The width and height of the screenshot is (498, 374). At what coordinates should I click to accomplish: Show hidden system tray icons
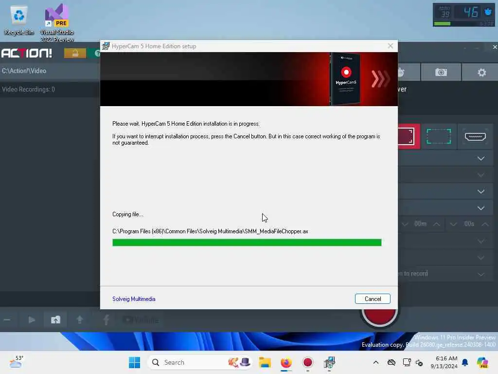(x=376, y=362)
